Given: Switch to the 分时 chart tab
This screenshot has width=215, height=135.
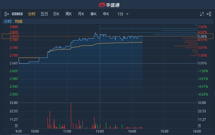Looking at the screenshot, I should (x=32, y=14).
